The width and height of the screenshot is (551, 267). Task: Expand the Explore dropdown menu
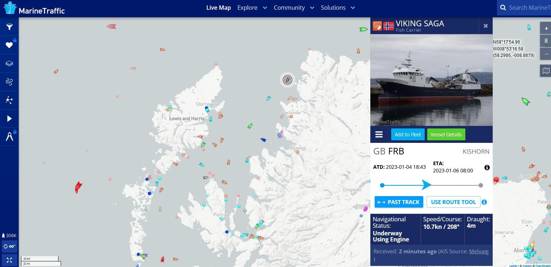(x=252, y=8)
